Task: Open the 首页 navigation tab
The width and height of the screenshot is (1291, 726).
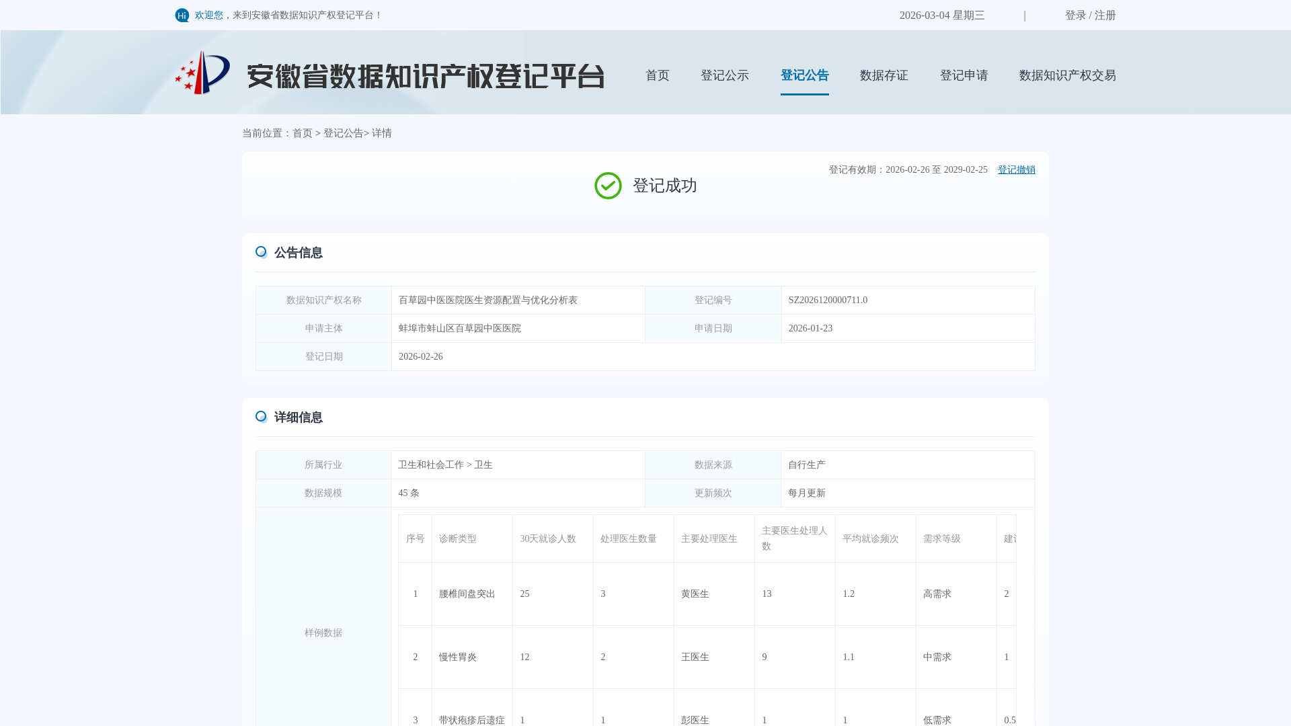Action: 658,75
